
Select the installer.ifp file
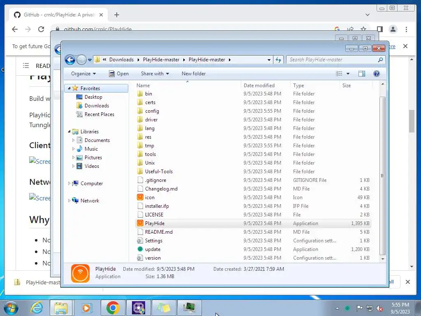click(157, 206)
